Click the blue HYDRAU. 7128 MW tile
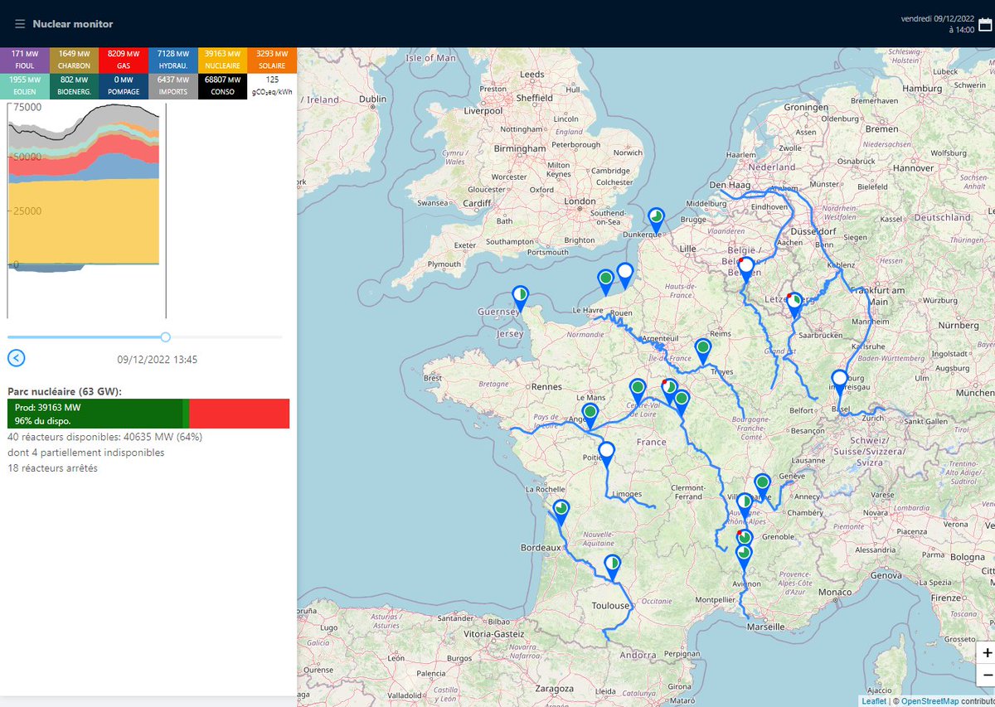 (173, 61)
